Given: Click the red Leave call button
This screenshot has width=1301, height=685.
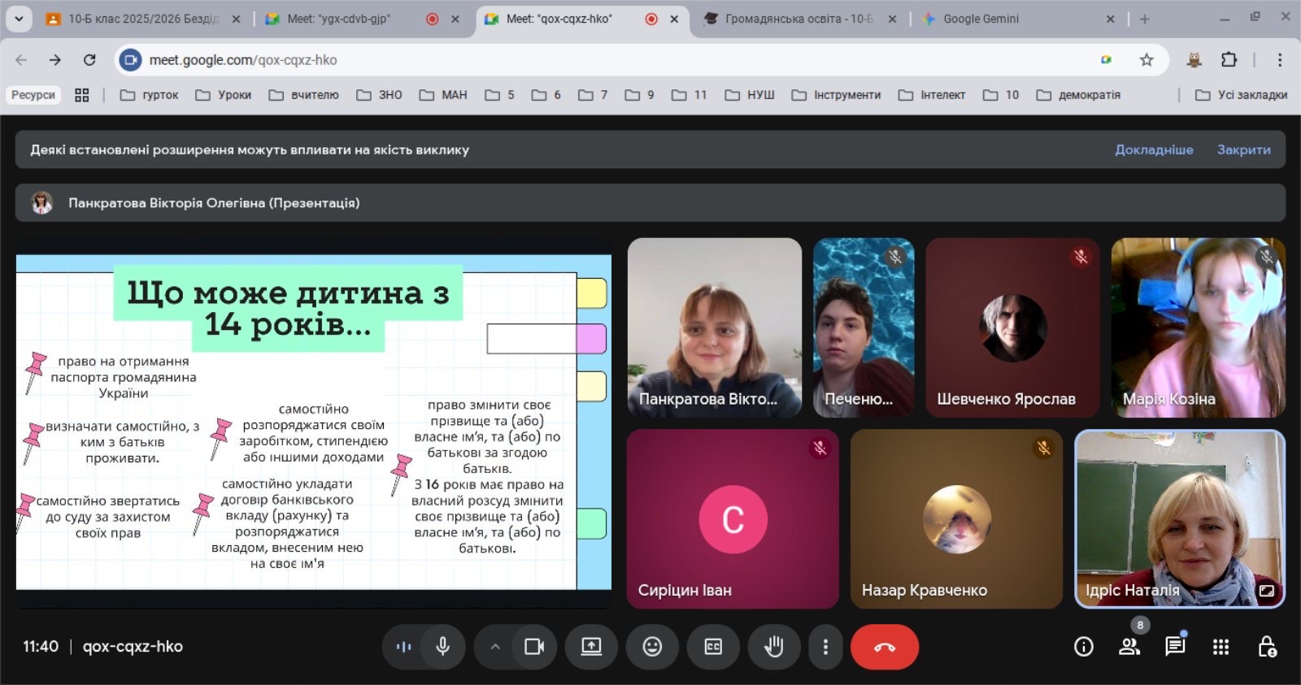Looking at the screenshot, I should [x=884, y=647].
